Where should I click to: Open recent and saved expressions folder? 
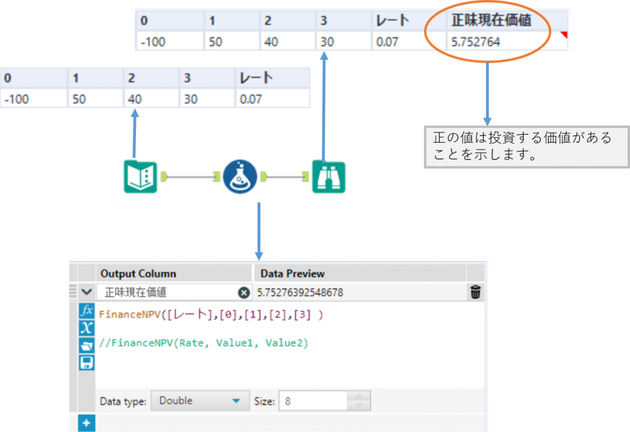(87, 345)
